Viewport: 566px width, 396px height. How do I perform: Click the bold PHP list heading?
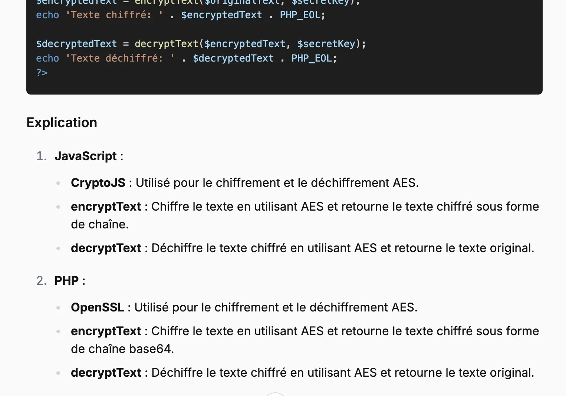coord(66,281)
